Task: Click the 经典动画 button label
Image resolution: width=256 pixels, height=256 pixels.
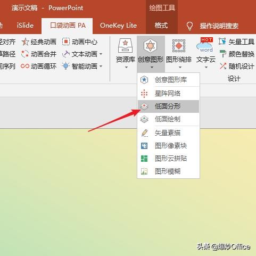Action: click(44, 42)
